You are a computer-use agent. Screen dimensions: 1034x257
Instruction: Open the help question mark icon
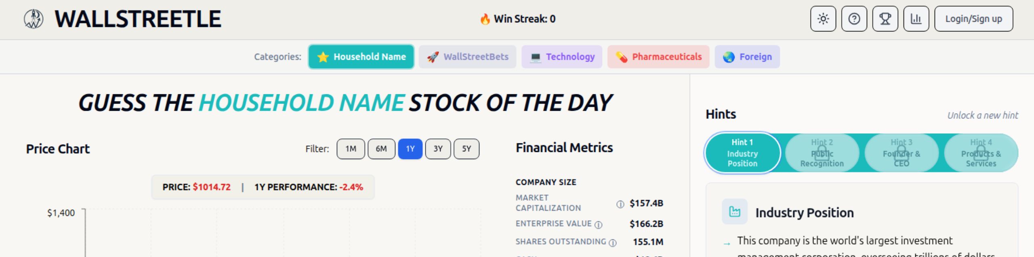[854, 19]
